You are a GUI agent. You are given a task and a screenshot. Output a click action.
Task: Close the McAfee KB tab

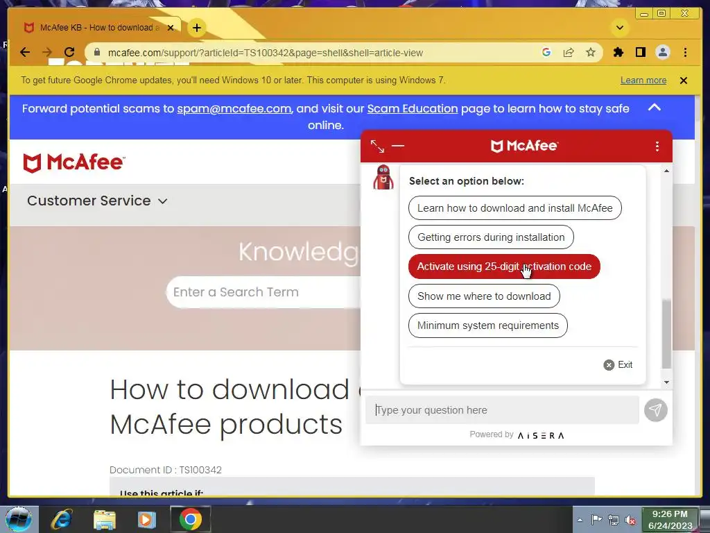tap(171, 28)
